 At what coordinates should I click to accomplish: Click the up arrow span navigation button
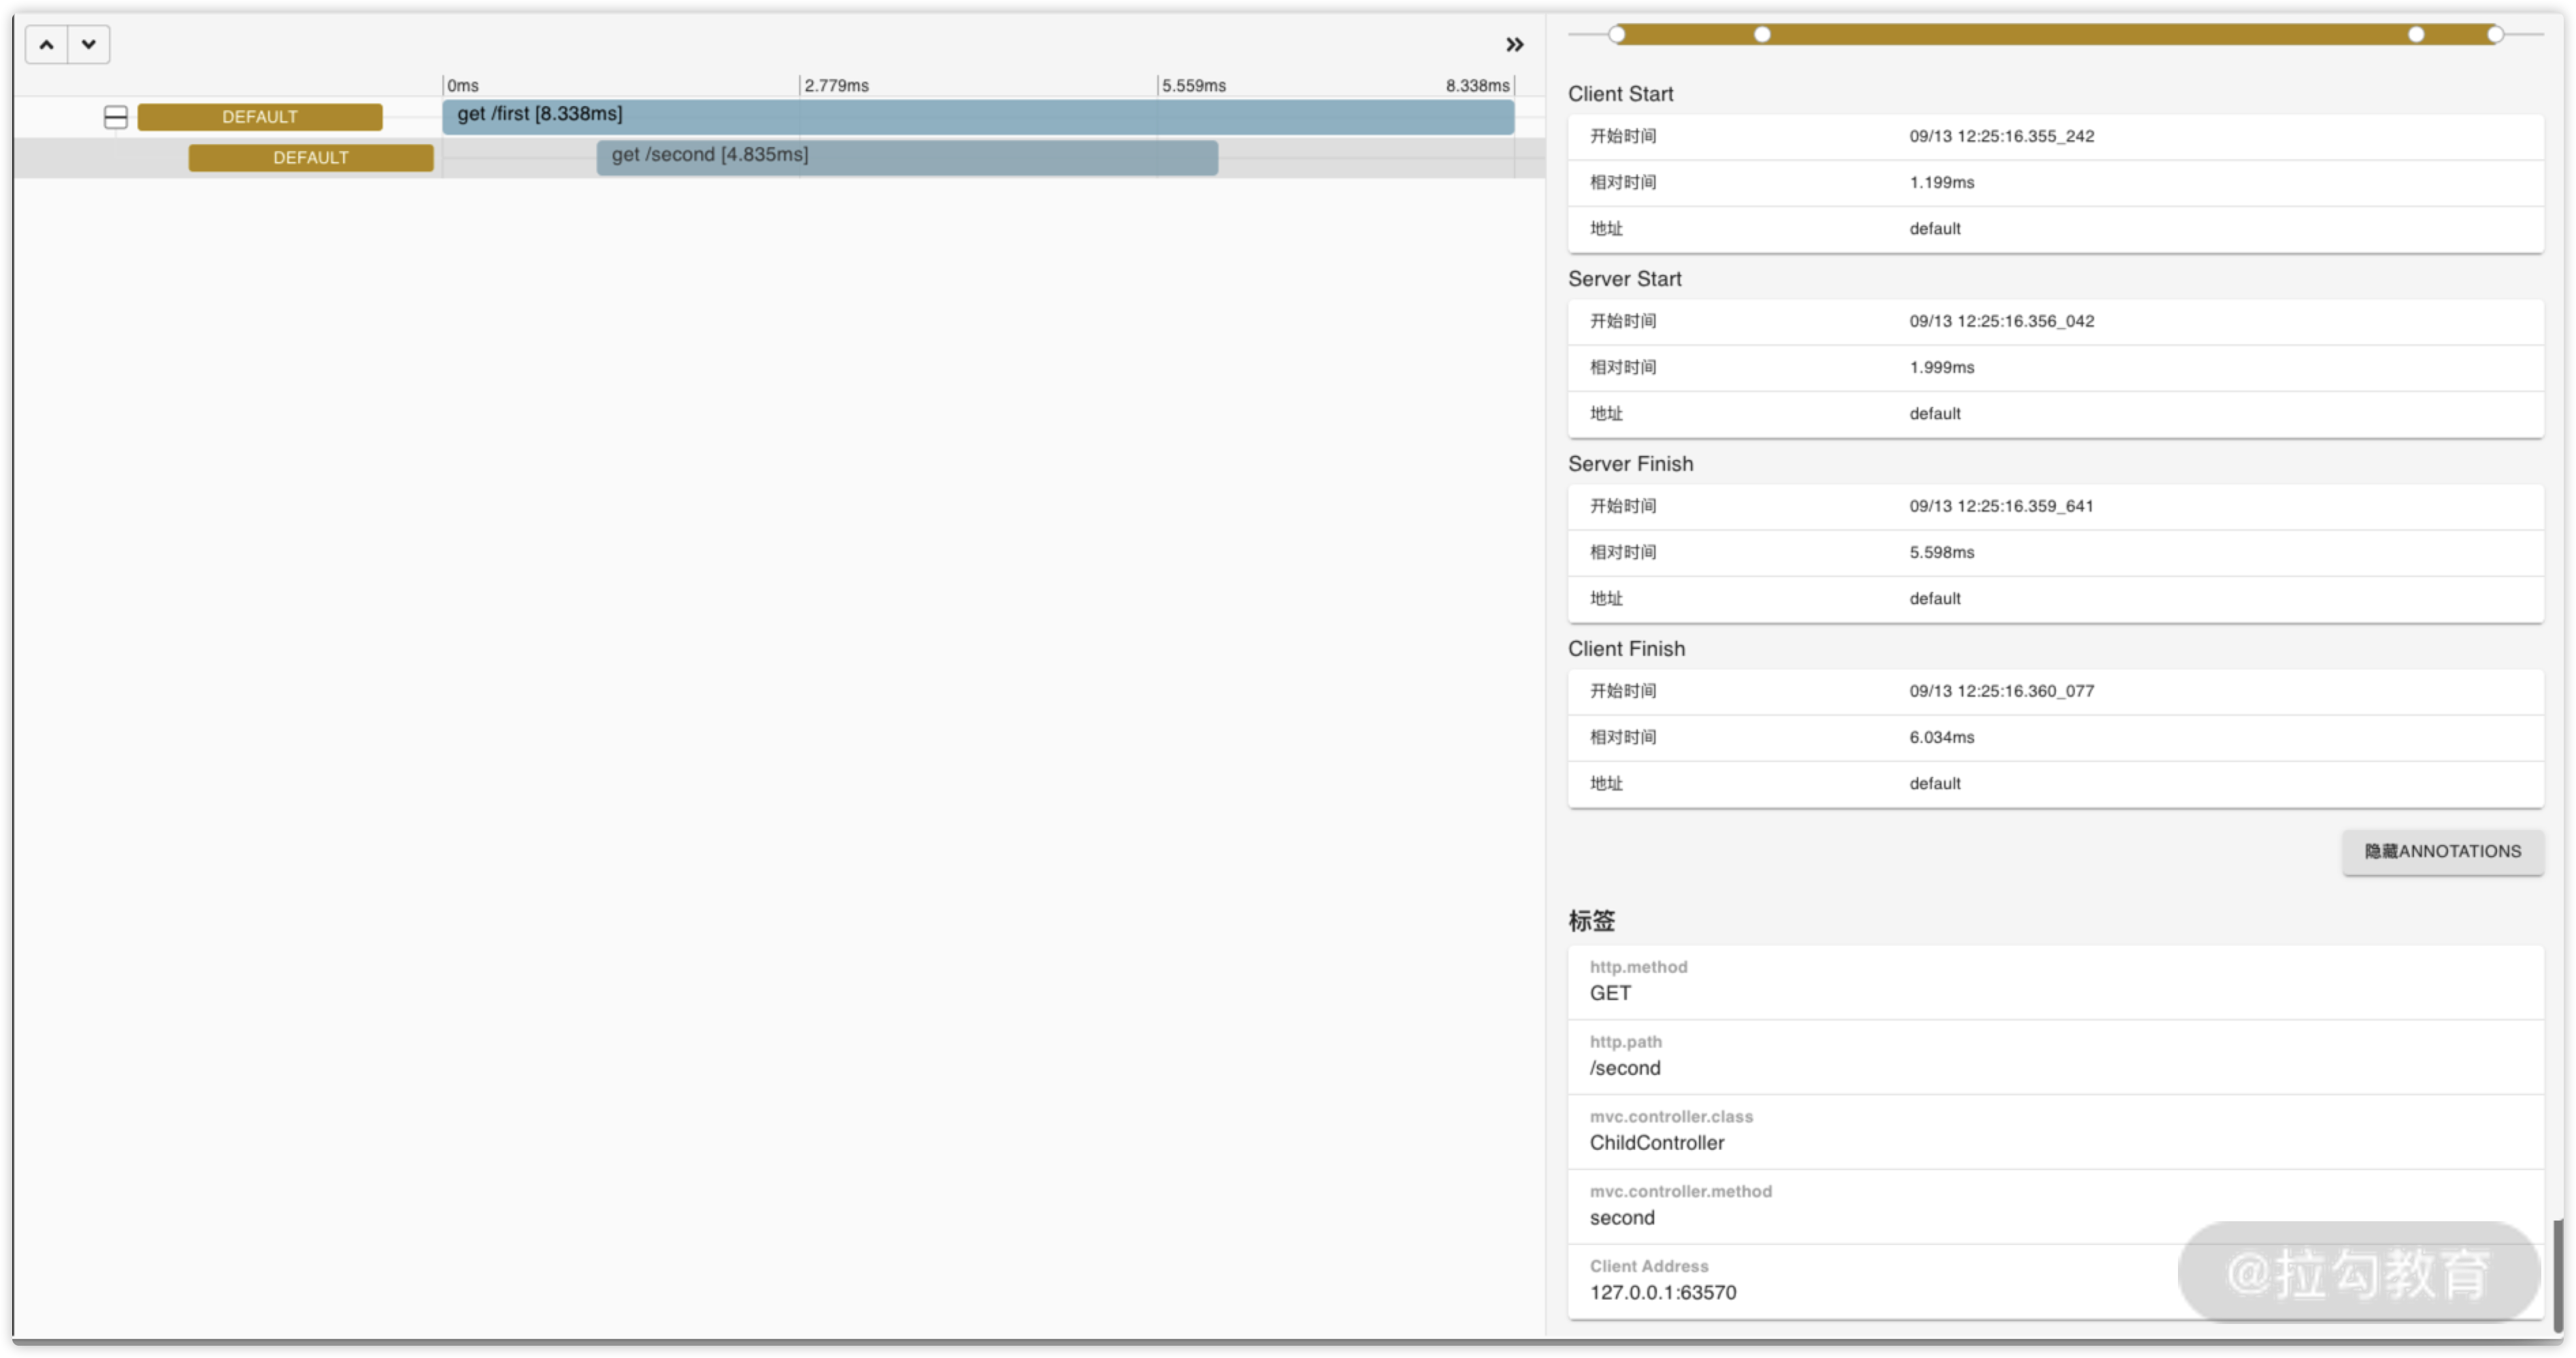tap(46, 45)
